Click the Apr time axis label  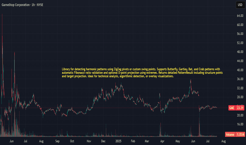162,141
